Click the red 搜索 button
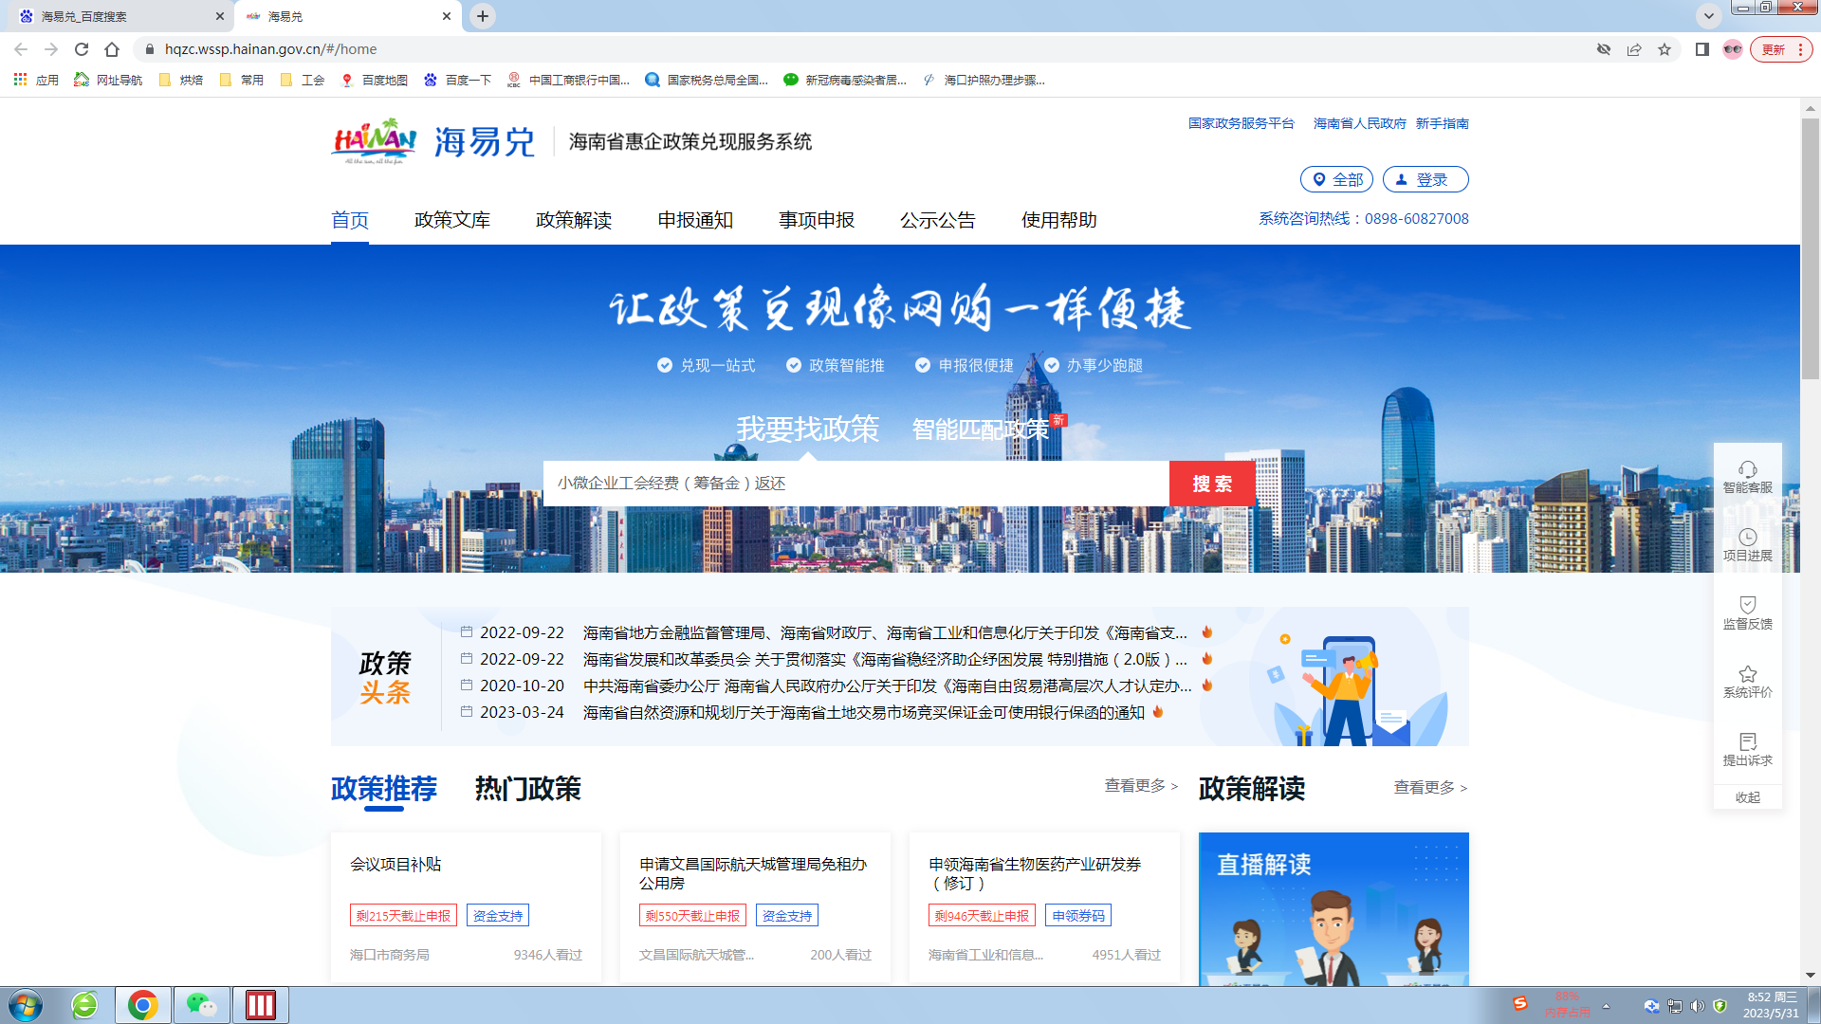 (x=1212, y=484)
